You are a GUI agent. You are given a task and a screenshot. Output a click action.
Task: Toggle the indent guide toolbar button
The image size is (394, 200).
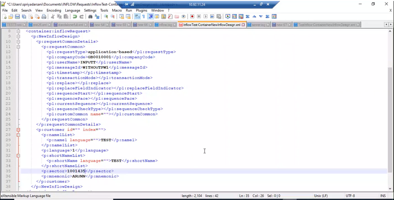[x=151, y=17]
